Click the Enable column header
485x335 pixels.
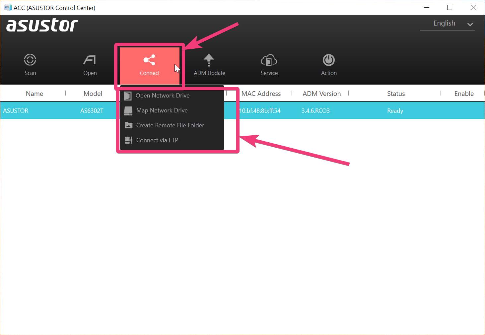[x=464, y=94]
